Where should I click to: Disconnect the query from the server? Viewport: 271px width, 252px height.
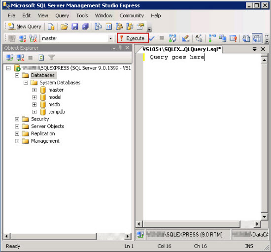tap(23, 38)
